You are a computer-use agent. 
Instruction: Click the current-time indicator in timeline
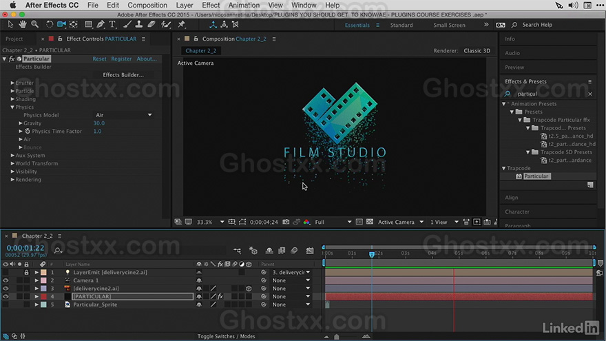pyautogui.click(x=372, y=254)
